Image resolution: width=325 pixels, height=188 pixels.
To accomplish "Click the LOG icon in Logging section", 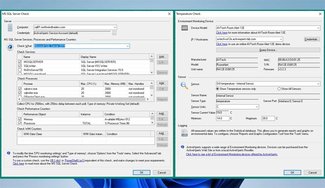I will [x=185, y=133].
